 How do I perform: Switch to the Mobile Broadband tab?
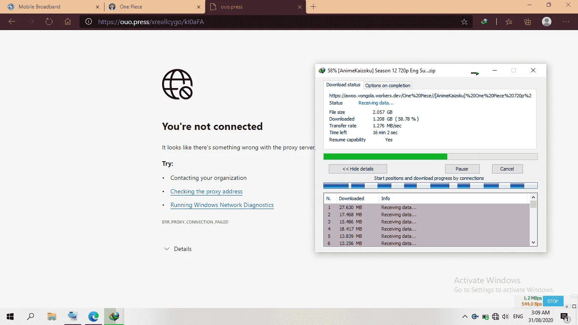pyautogui.click(x=53, y=7)
